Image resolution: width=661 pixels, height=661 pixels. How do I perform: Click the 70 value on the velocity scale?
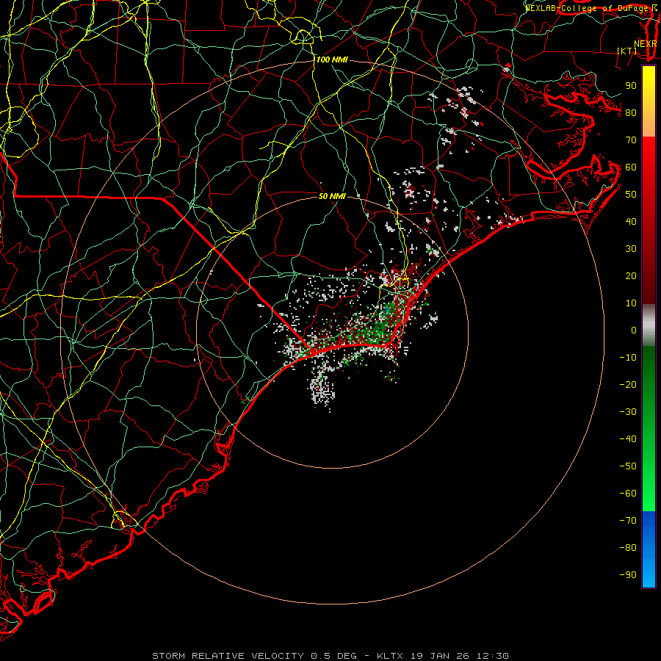point(631,140)
